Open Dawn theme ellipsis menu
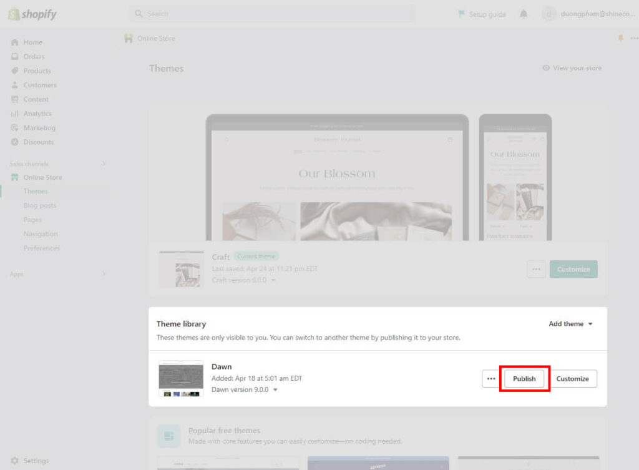639x470 pixels. [x=491, y=379]
